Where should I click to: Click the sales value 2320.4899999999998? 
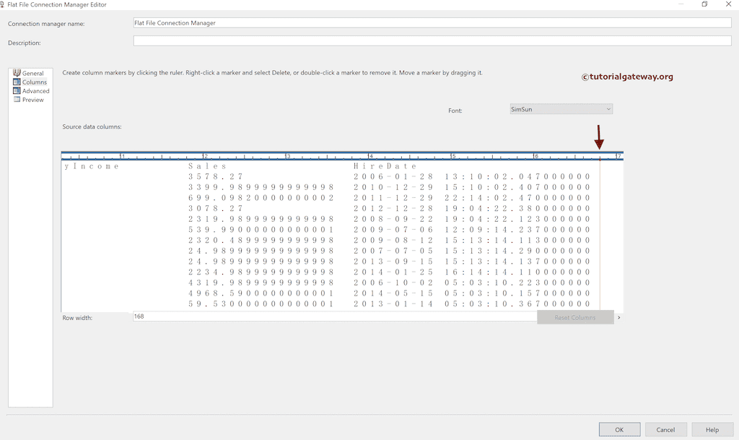coord(261,240)
